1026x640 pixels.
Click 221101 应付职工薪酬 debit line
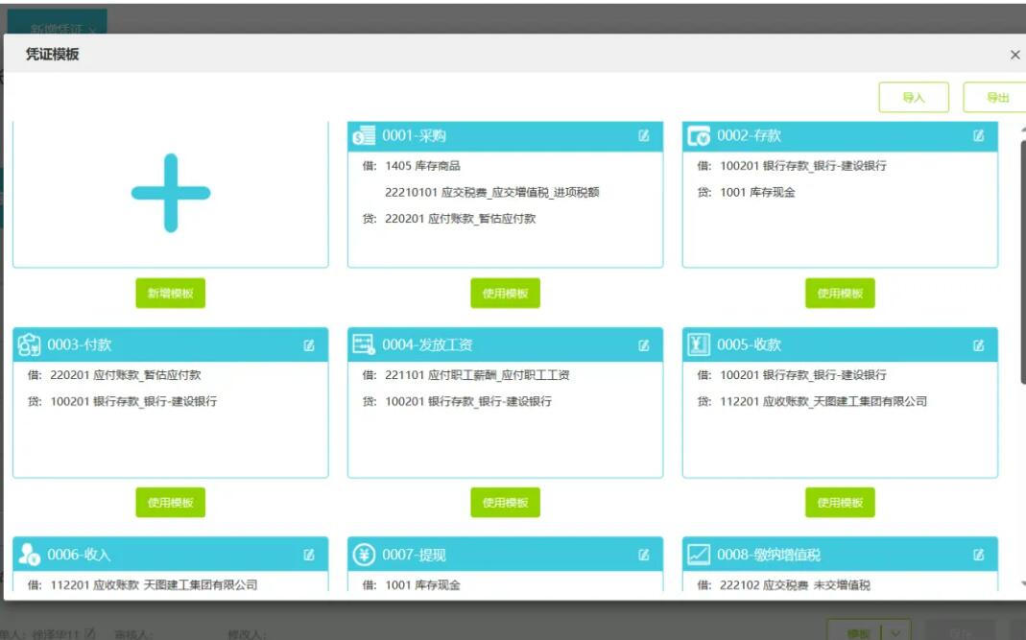click(x=477, y=375)
